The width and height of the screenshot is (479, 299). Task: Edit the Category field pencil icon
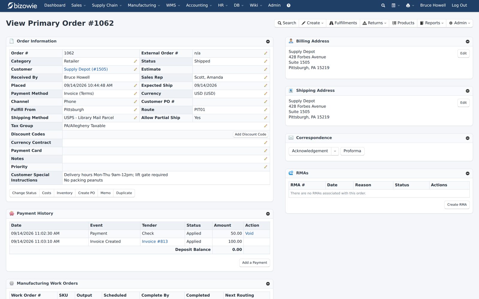pyautogui.click(x=135, y=61)
